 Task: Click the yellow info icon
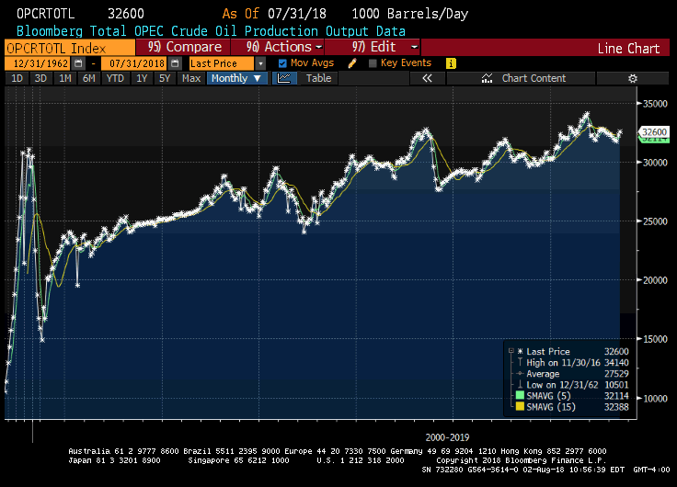click(451, 63)
